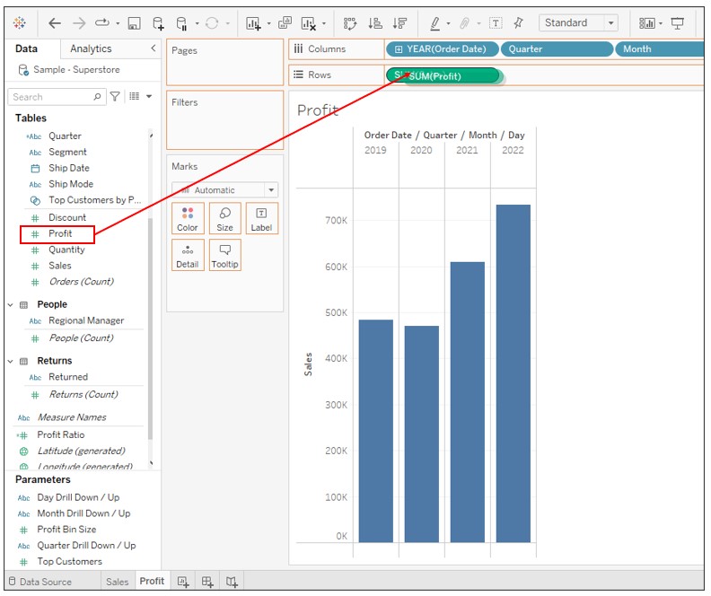The width and height of the screenshot is (711, 596).
Task: Click the Swap Rows and Columns icon
Action: click(350, 23)
